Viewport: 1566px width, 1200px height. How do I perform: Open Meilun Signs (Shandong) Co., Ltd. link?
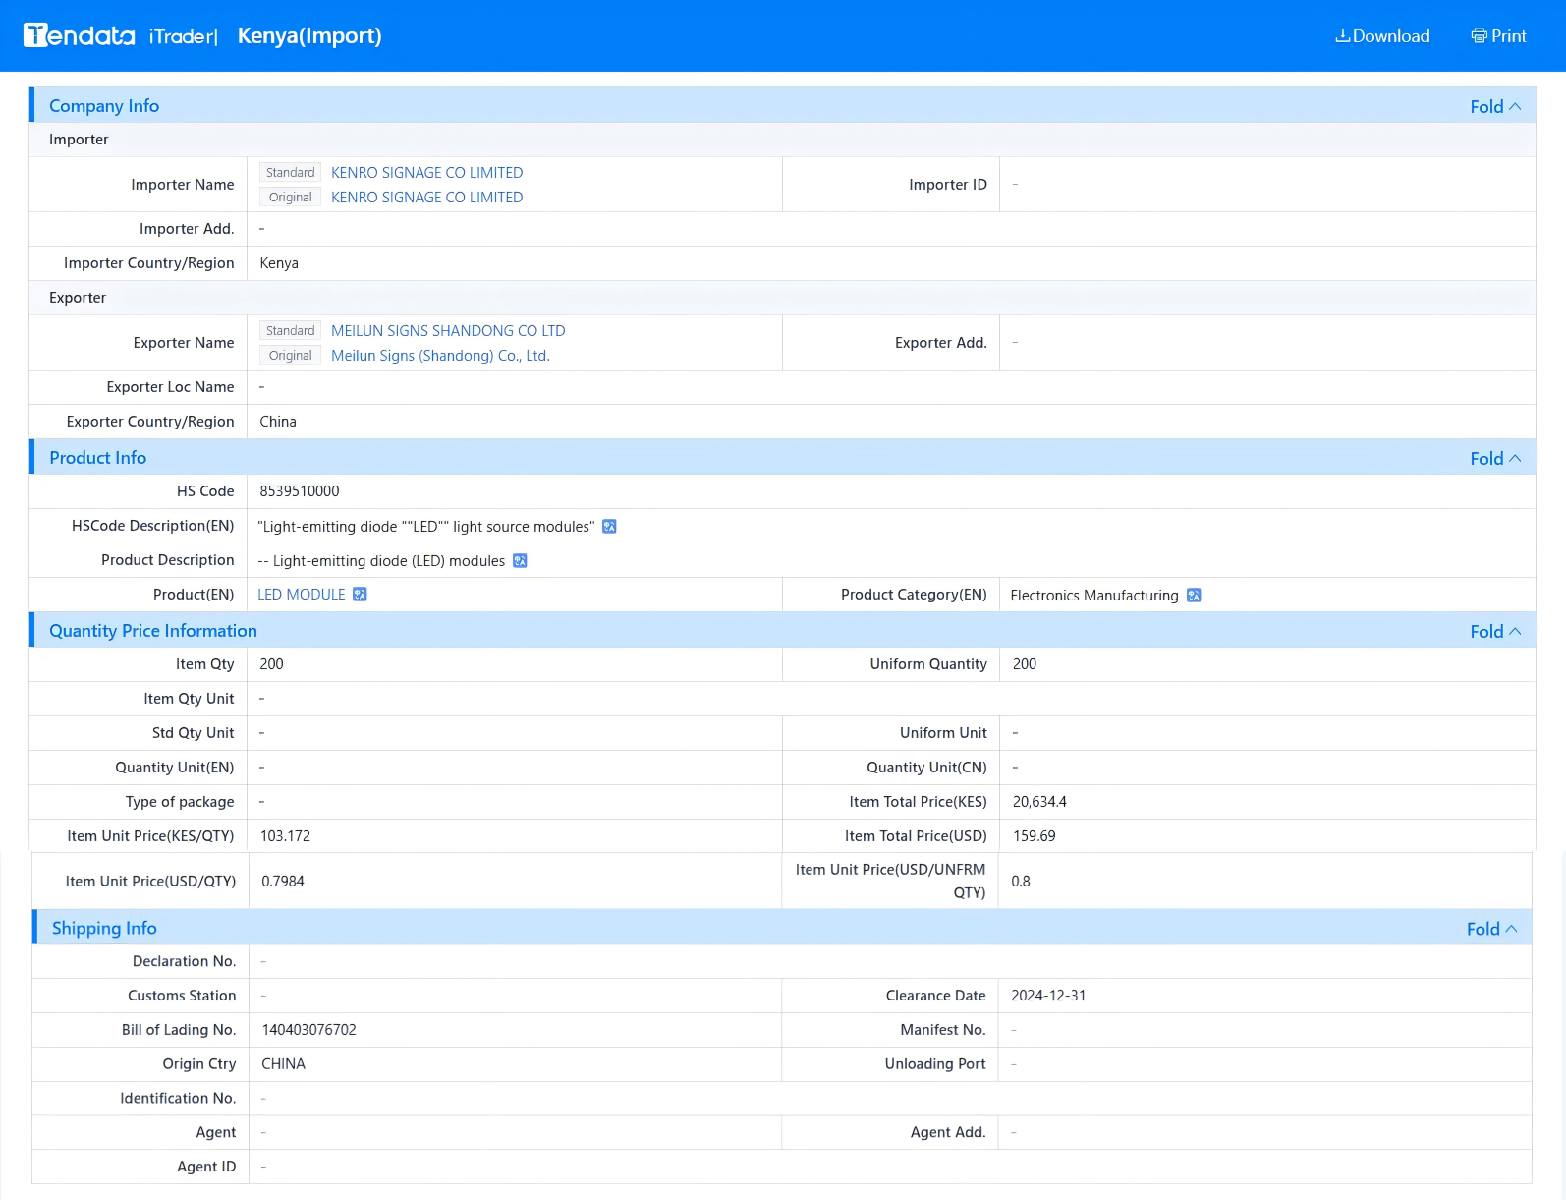(x=440, y=356)
